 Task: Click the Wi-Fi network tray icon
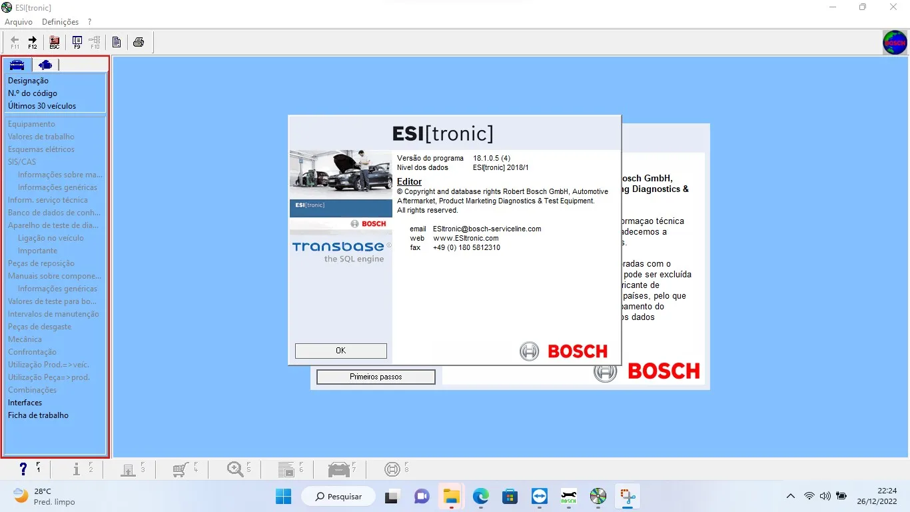tap(809, 496)
